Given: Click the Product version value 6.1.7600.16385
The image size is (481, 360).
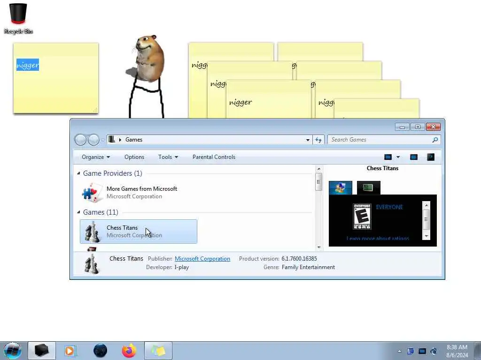Looking at the screenshot, I should pyautogui.click(x=299, y=259).
